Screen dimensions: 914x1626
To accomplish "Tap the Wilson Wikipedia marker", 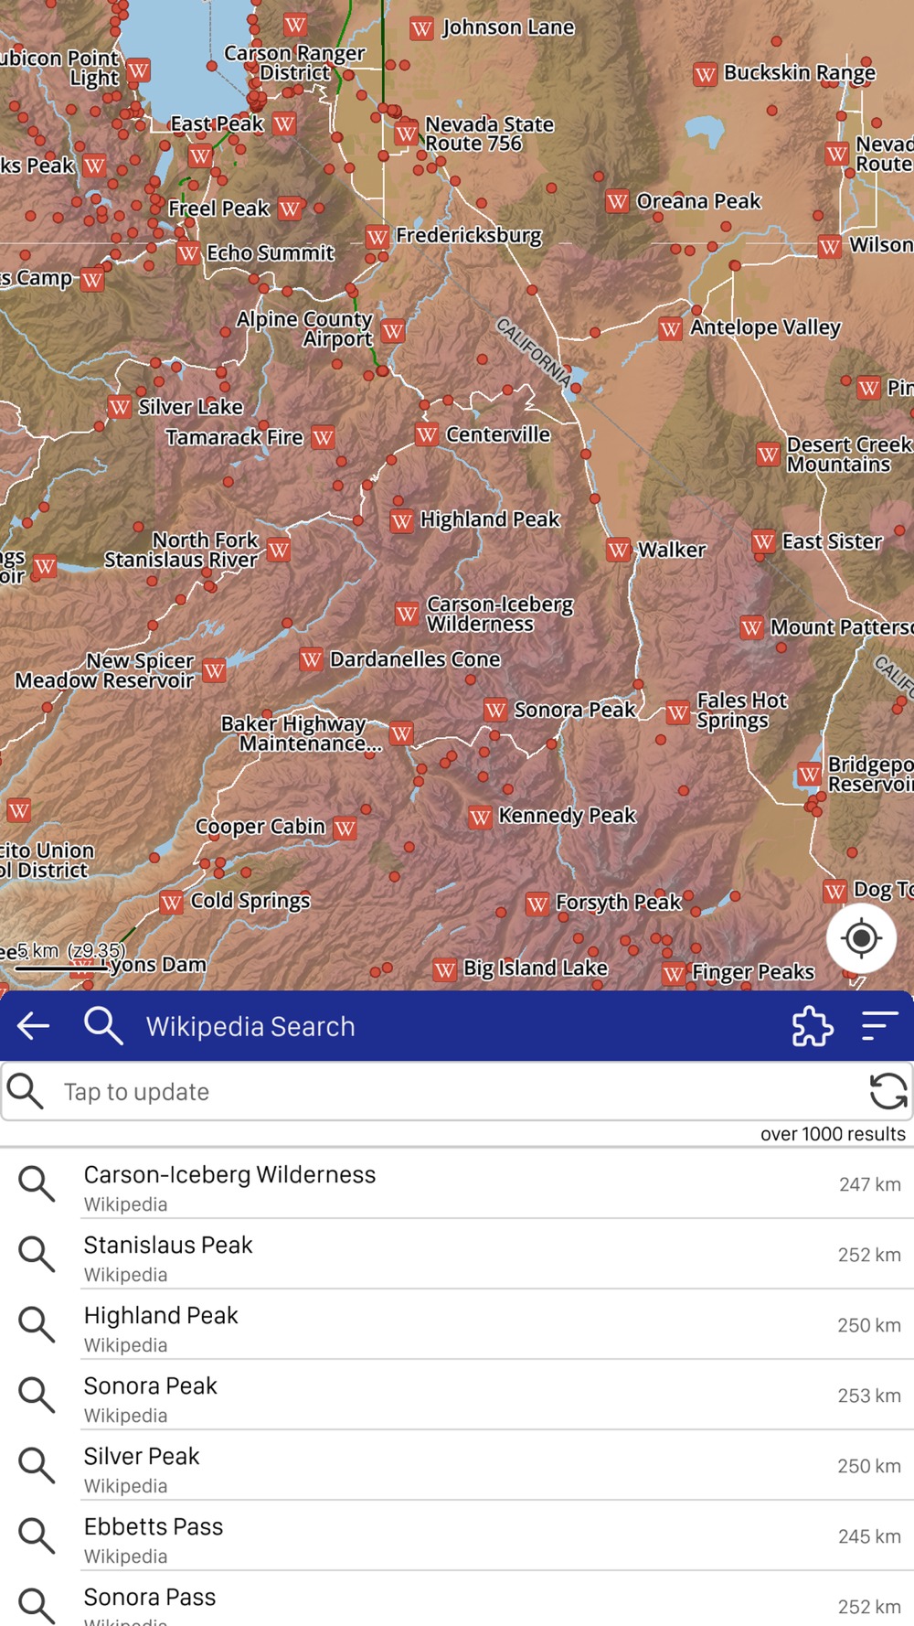I will pyautogui.click(x=829, y=246).
